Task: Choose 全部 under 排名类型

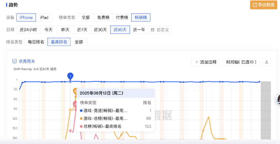Action: pyautogui.click(x=79, y=42)
